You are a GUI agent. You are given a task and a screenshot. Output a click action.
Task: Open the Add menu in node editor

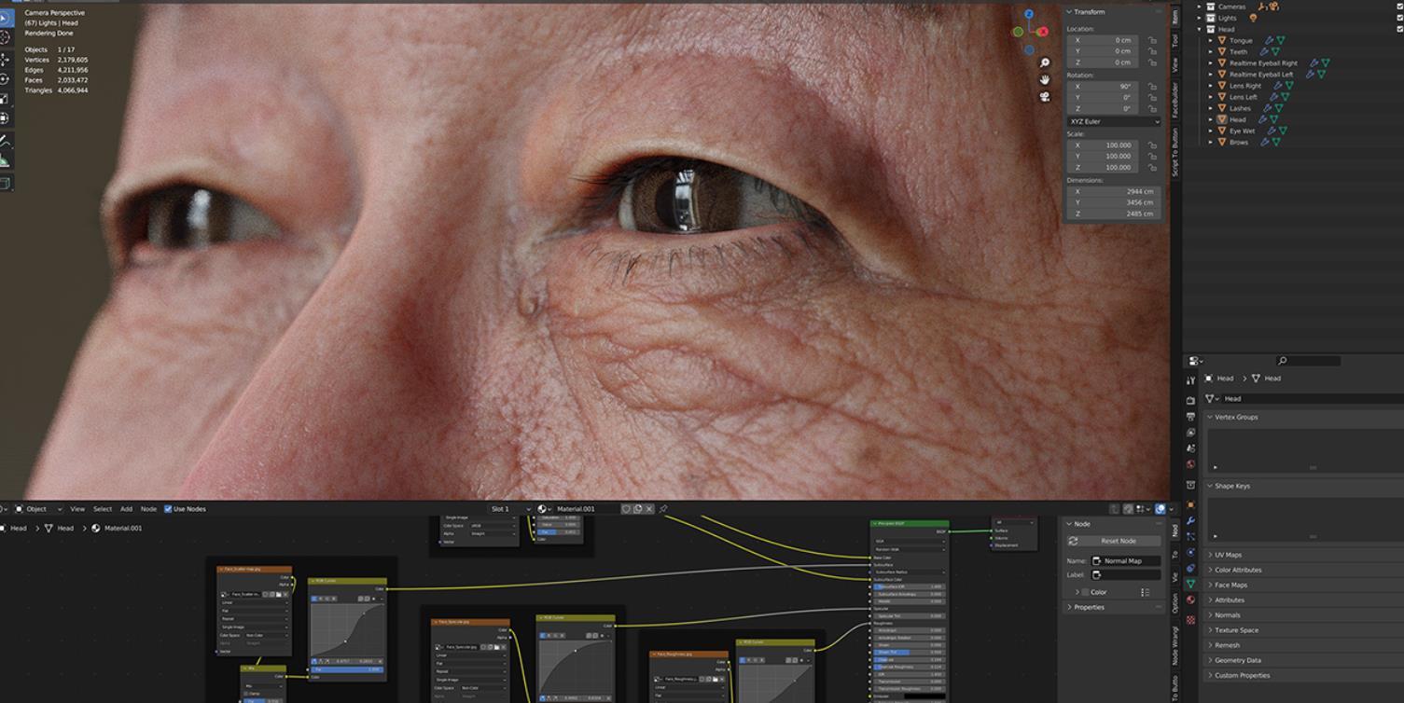click(126, 509)
